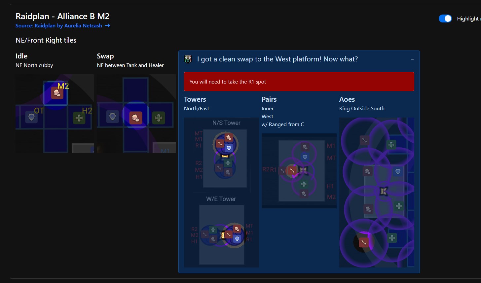Click the 'Aoes' heading
The width and height of the screenshot is (481, 283).
[347, 99]
